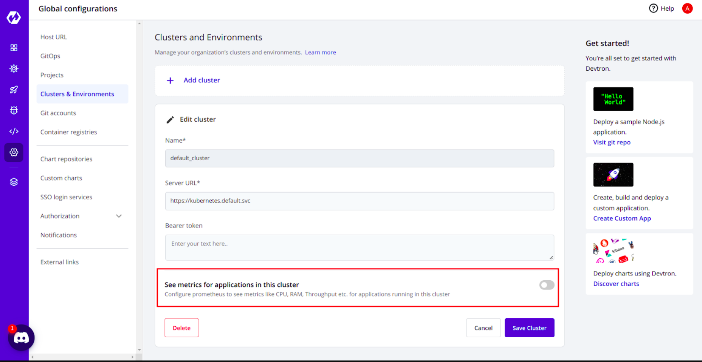Viewport: 702px width, 362px height.
Task: Open the Discord chat bubble icon
Action: pyautogui.click(x=21, y=338)
